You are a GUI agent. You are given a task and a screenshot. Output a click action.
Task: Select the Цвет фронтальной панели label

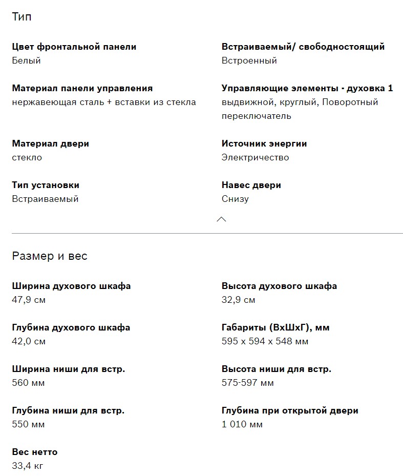click(x=74, y=47)
